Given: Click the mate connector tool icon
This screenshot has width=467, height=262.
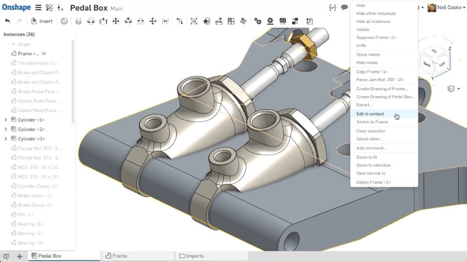Looking at the screenshot, I should pos(179,21).
